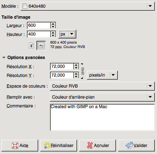
Task: Increase Résolution X with up arrow
Action: (x=76, y=65)
